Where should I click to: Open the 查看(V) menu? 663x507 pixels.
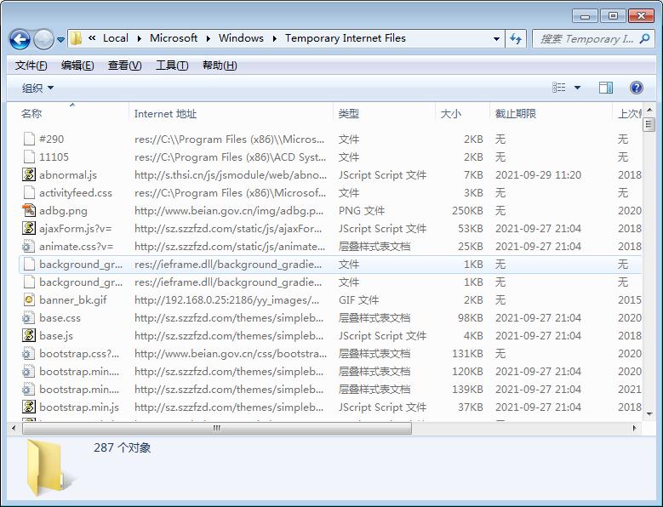click(x=124, y=66)
